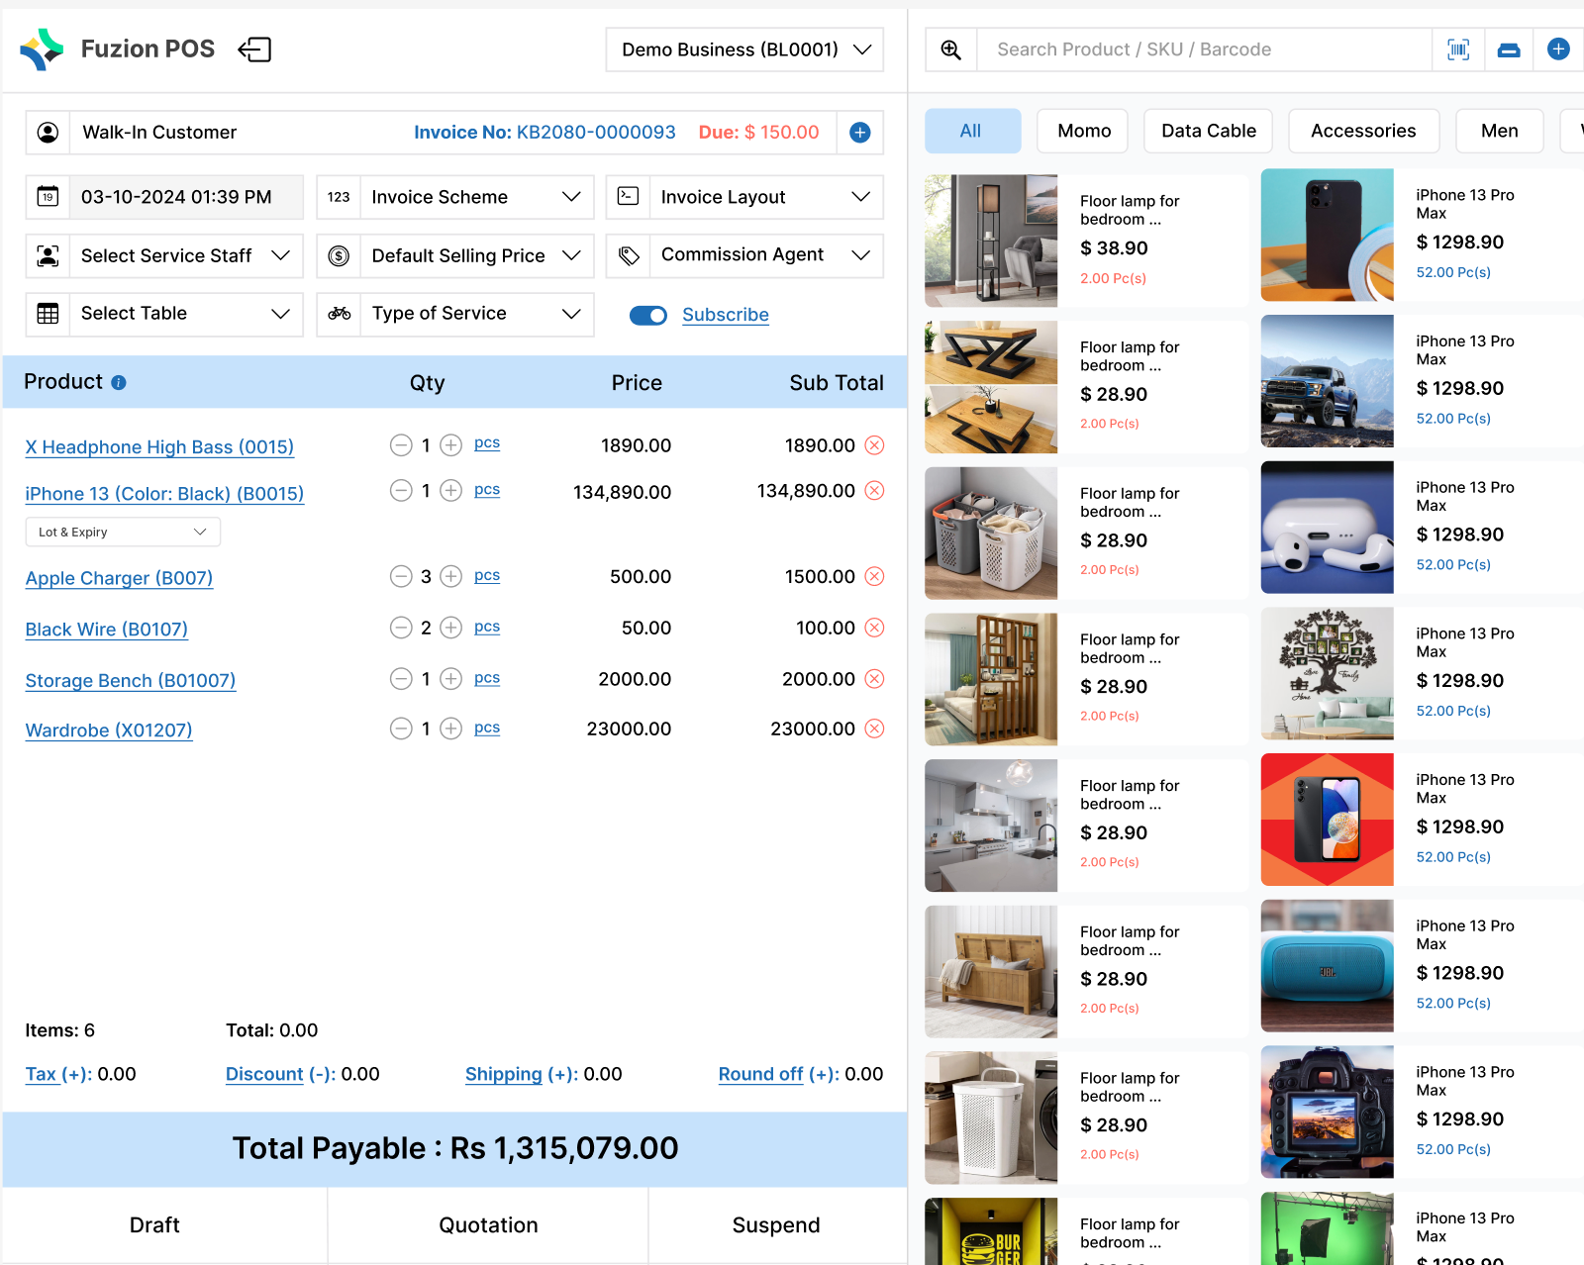This screenshot has height=1265, width=1584.
Task: Open Storage Bench (B01007) product link
Action: click(x=131, y=681)
